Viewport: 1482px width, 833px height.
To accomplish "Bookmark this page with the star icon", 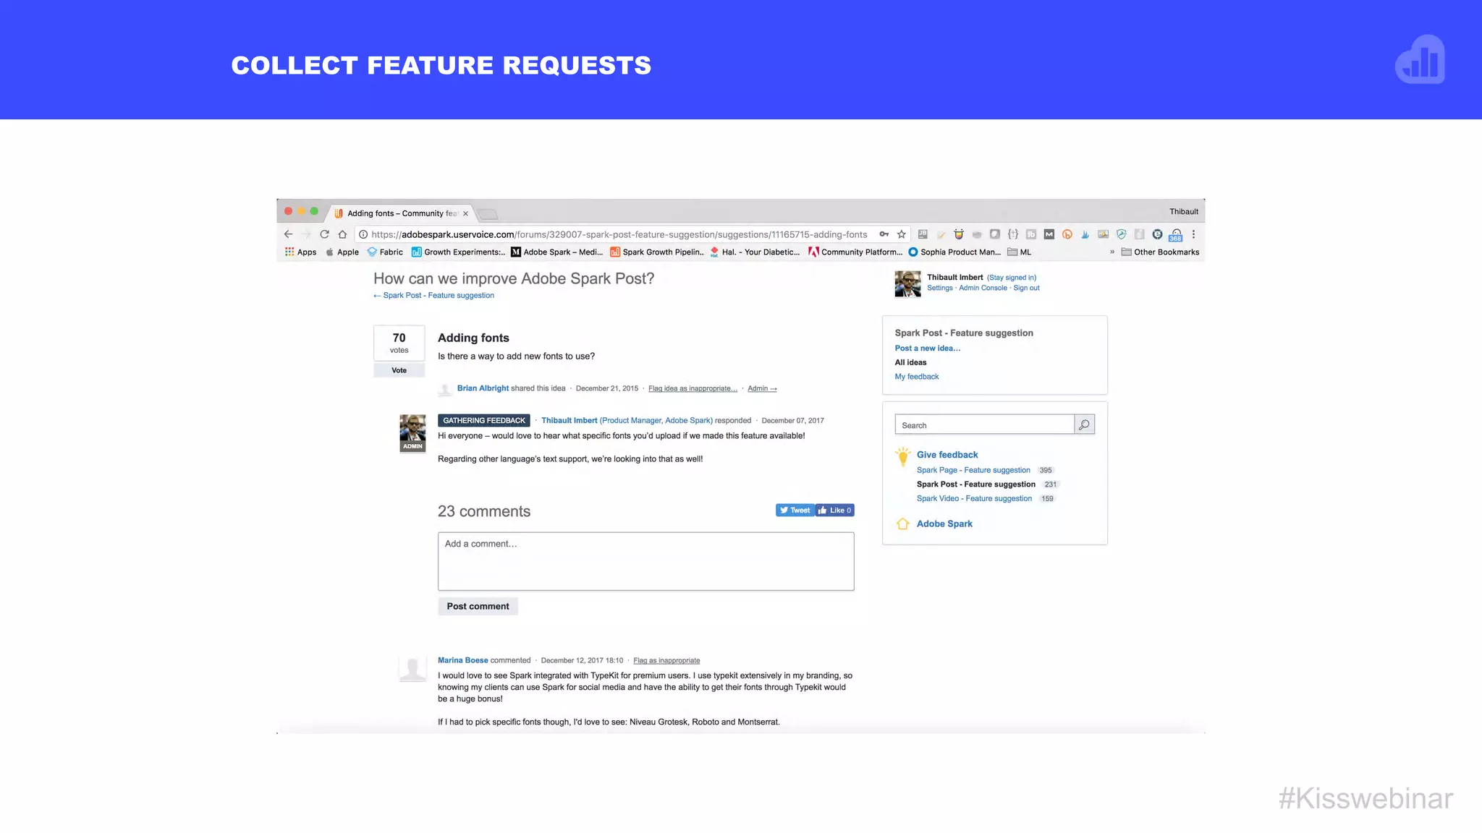I will coord(902,234).
